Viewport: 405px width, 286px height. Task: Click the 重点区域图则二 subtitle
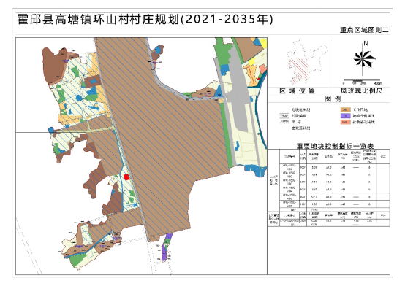364,30
